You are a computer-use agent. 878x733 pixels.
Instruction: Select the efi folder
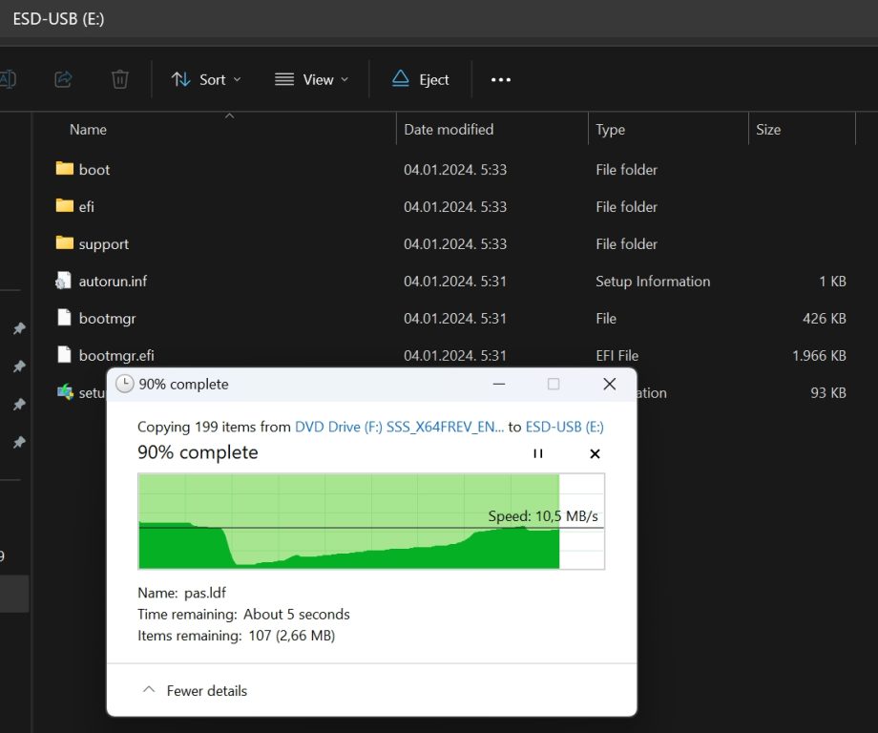(x=86, y=207)
